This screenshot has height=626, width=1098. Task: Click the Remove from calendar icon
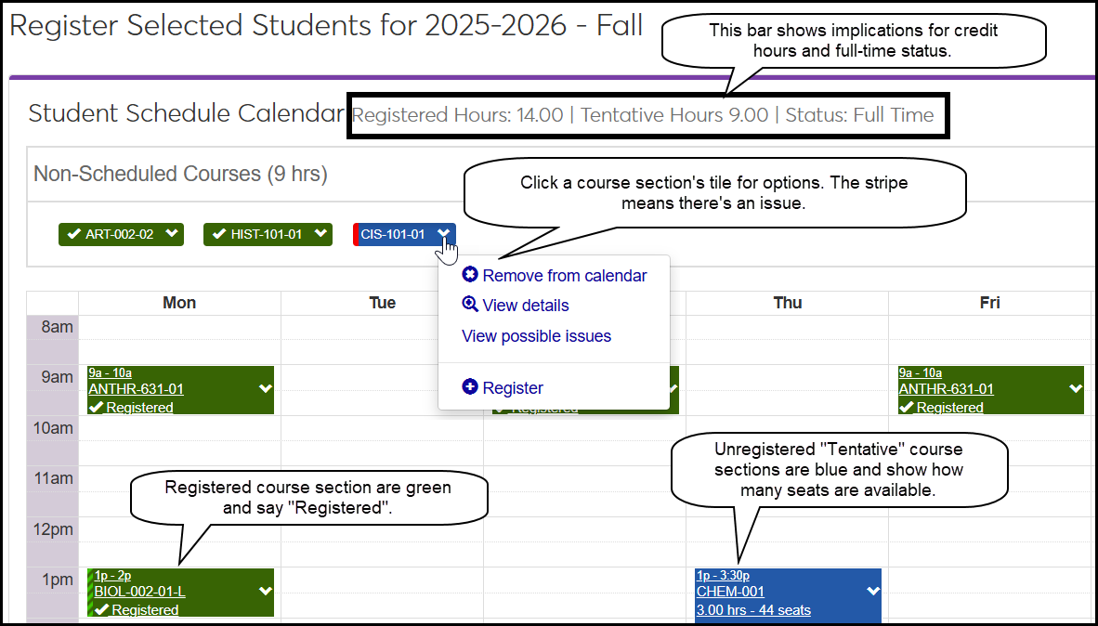point(470,275)
